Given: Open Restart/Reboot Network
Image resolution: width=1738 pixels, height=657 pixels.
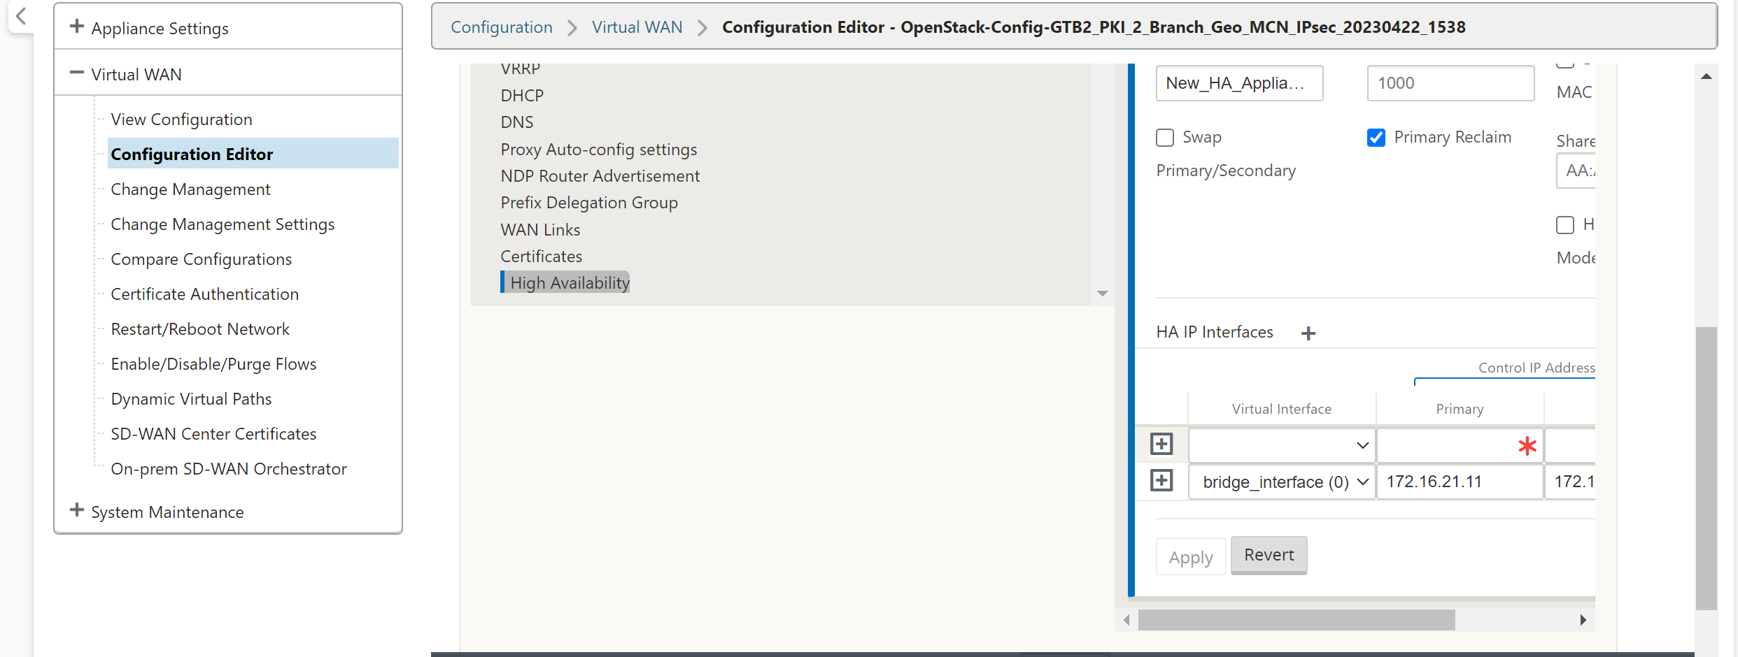Looking at the screenshot, I should (199, 329).
